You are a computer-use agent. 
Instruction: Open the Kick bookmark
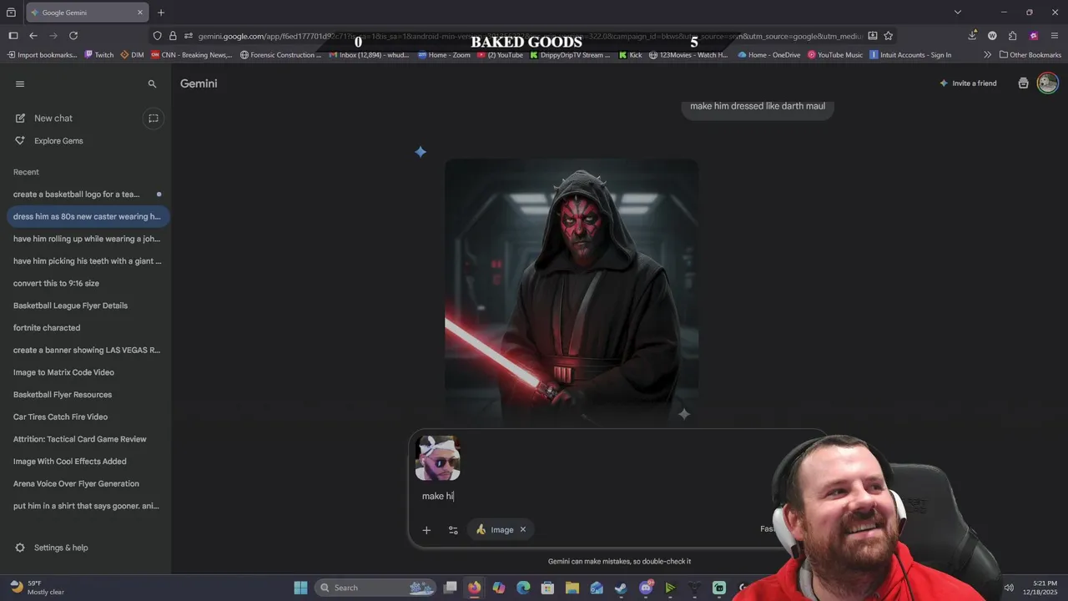coord(631,55)
